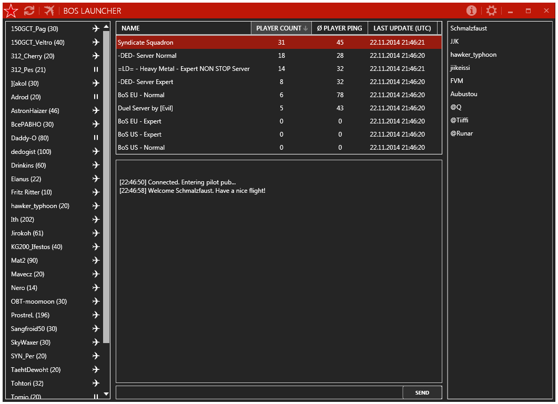Click chat user jiikeissi
Image resolution: width=558 pixels, height=404 pixels.
(x=460, y=68)
